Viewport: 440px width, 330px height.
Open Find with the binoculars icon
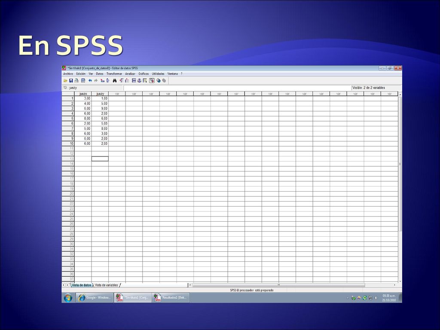pyautogui.click(x=114, y=80)
